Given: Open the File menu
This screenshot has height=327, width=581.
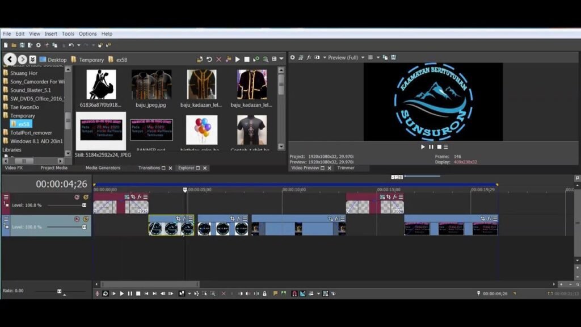Looking at the screenshot, I should pyautogui.click(x=7, y=33).
